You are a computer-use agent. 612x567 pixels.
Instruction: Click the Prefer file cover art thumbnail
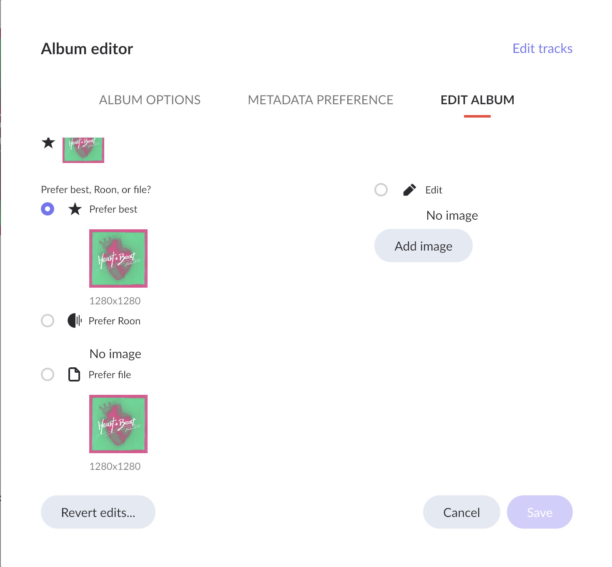118,424
